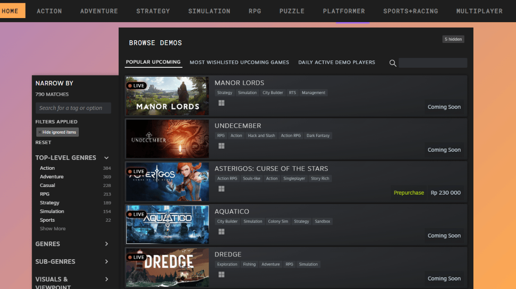
Task: Click City Builder tag on Manor Lords
Action: 273,93
